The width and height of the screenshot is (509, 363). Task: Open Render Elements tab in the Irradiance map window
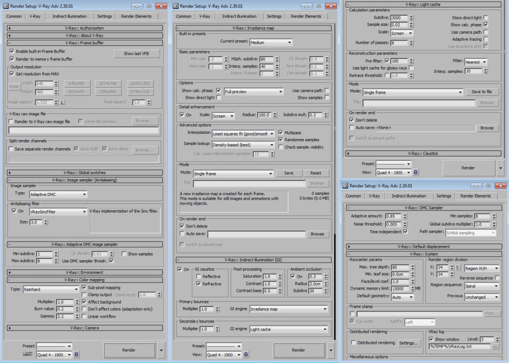[x=306, y=16]
